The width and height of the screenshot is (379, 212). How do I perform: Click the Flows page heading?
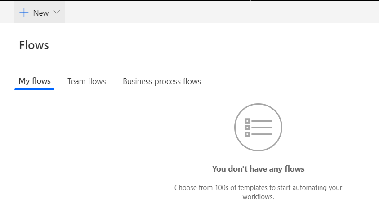point(34,45)
